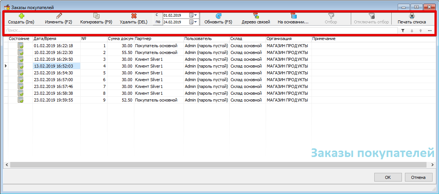Click status icon of order № 6
Image resolution: width=439 pixels, height=194 pixels.
click(20, 80)
